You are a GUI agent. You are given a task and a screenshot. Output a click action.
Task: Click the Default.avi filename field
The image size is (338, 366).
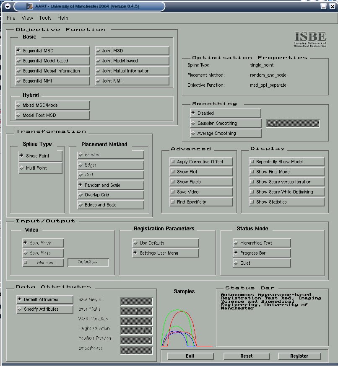[x=88, y=262]
